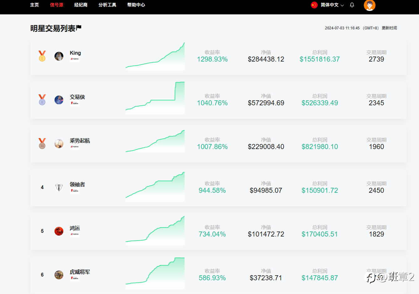
Task: Click the total profit $821980.10
Action: pyautogui.click(x=320, y=147)
